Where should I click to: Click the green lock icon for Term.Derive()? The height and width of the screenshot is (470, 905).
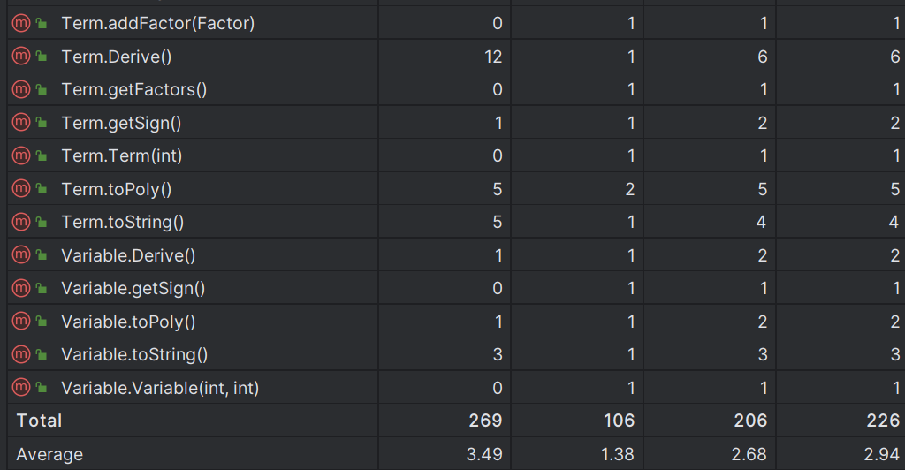pyautogui.click(x=42, y=57)
